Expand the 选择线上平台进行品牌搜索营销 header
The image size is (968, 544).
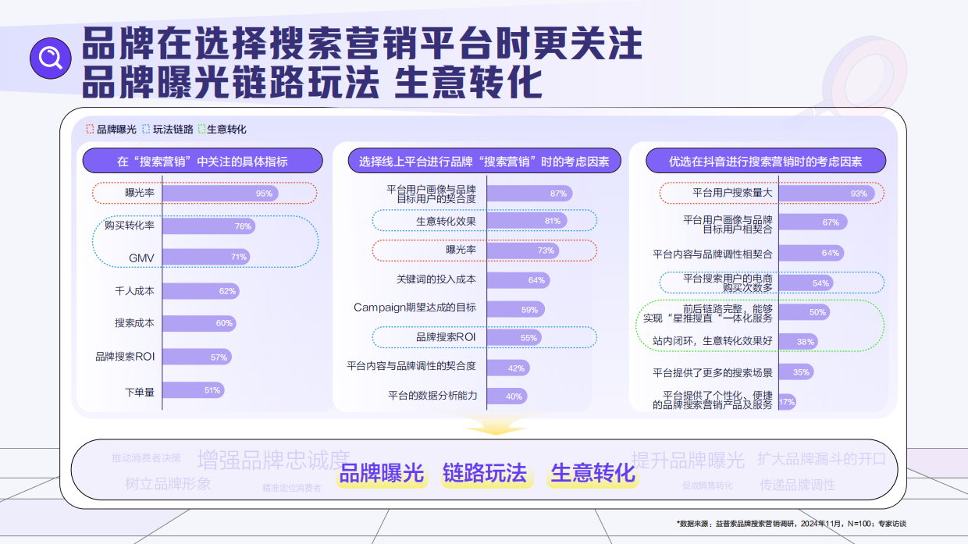(485, 160)
